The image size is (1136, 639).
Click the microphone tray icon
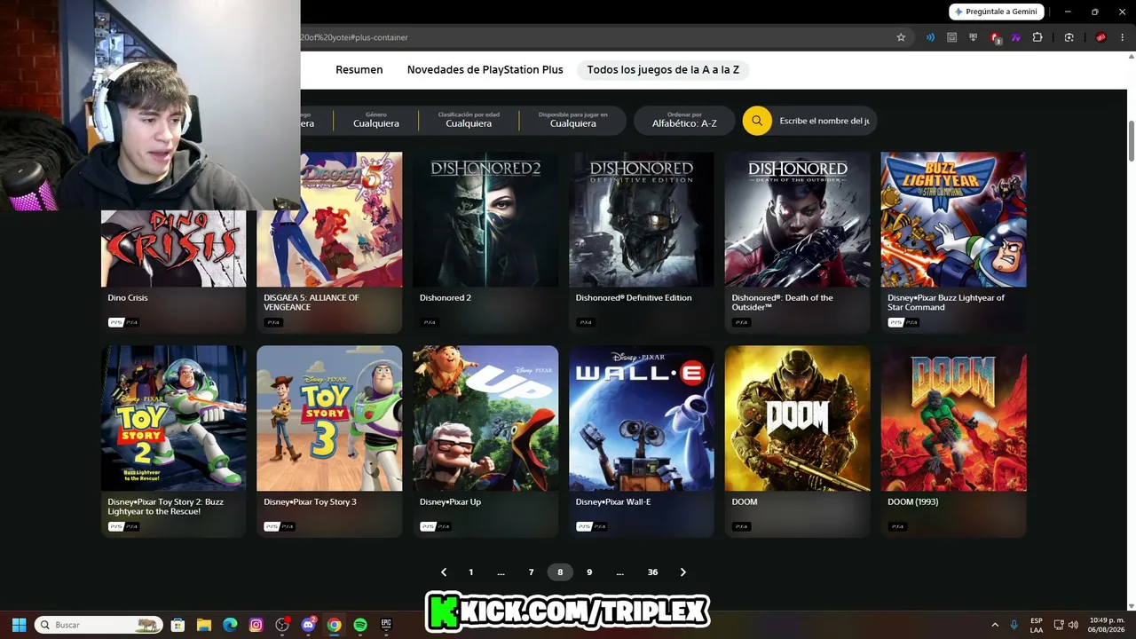point(1014,625)
